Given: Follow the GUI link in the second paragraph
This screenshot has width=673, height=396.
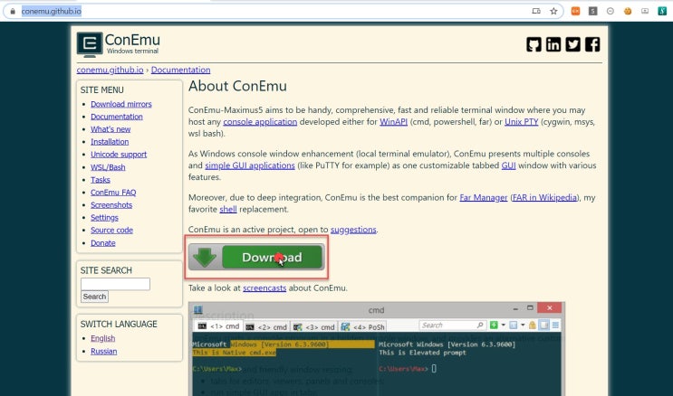Looking at the screenshot, I should (509, 165).
